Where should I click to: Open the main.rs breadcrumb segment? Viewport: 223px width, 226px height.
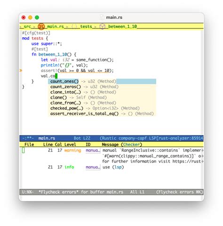point(56,26)
